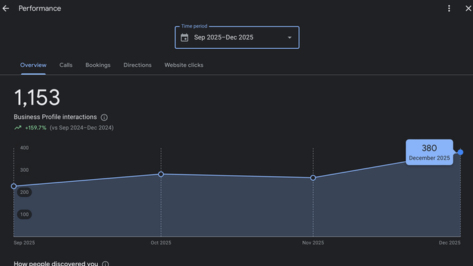
Task: Select the Overview tab
Action: tap(33, 65)
